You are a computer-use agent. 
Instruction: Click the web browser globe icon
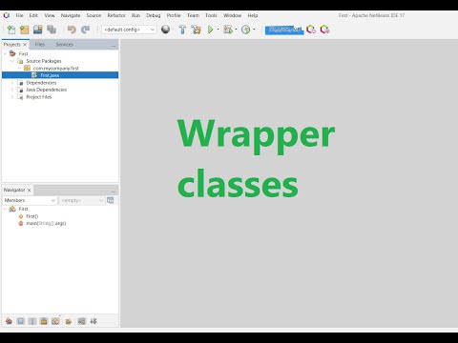165,30
